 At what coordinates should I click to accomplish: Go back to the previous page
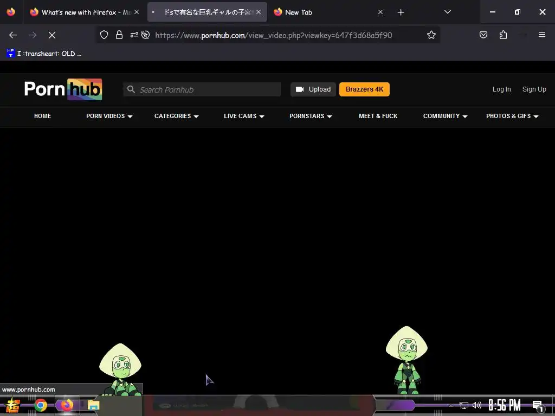click(x=13, y=35)
